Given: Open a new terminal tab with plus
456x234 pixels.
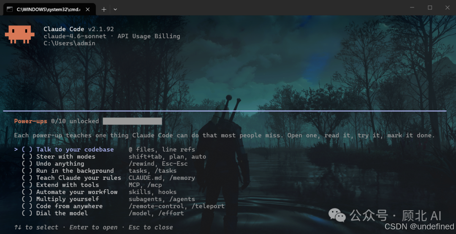Looking at the screenshot, I should click(x=103, y=9).
